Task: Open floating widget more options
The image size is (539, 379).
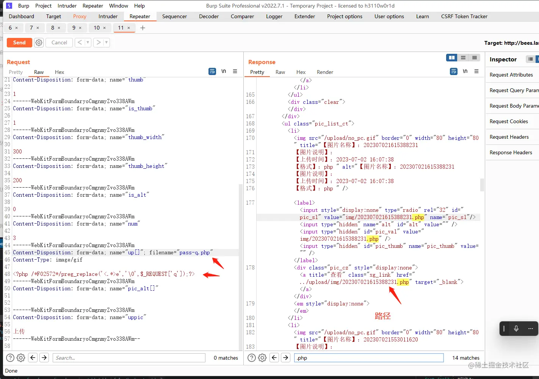Action: 531,328
